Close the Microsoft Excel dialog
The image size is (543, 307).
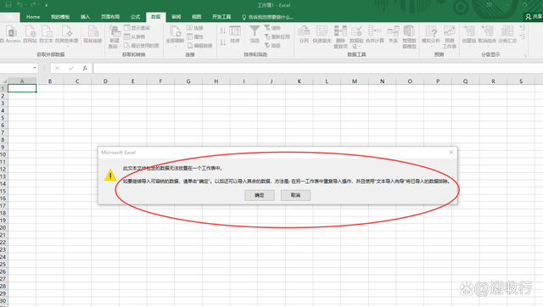[451, 152]
